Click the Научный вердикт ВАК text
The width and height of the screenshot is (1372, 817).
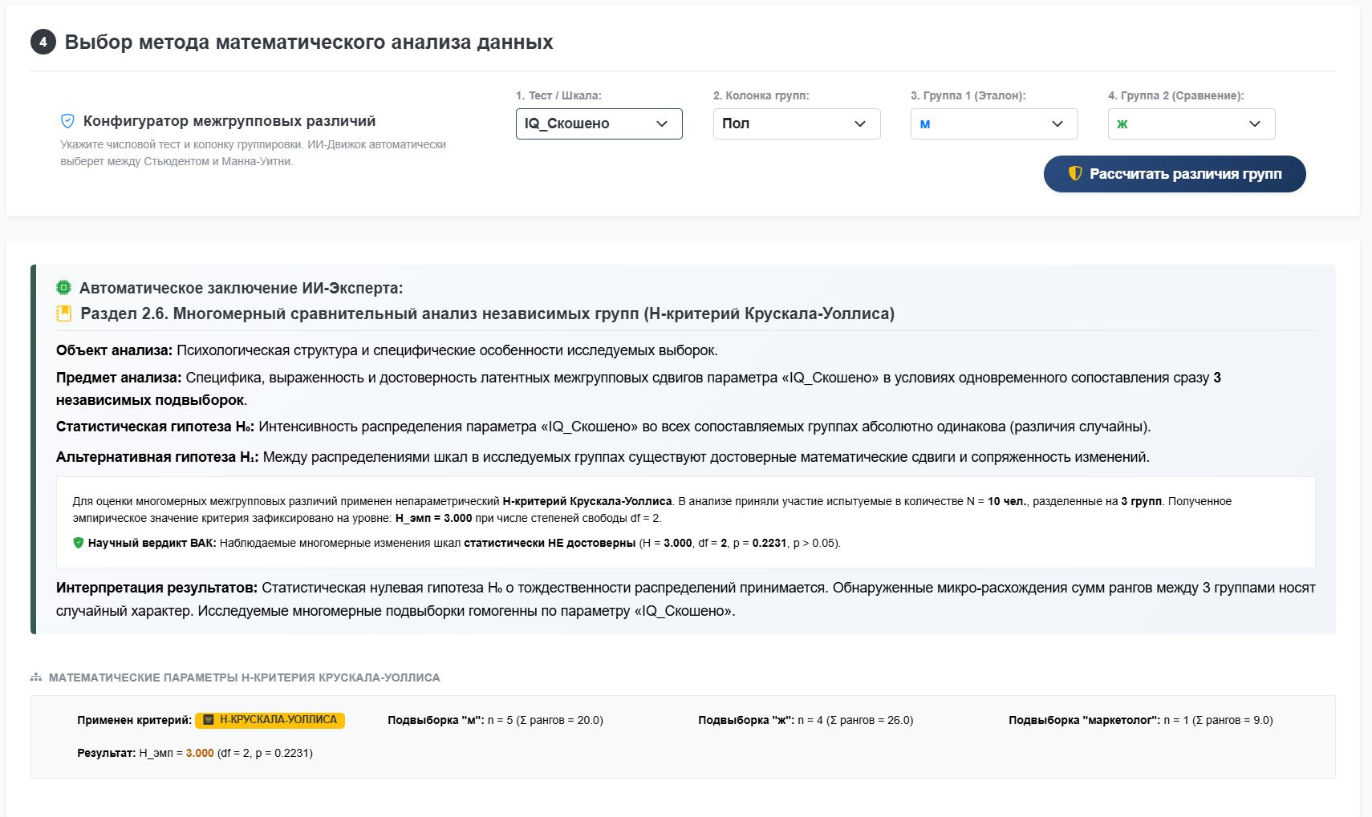point(152,543)
